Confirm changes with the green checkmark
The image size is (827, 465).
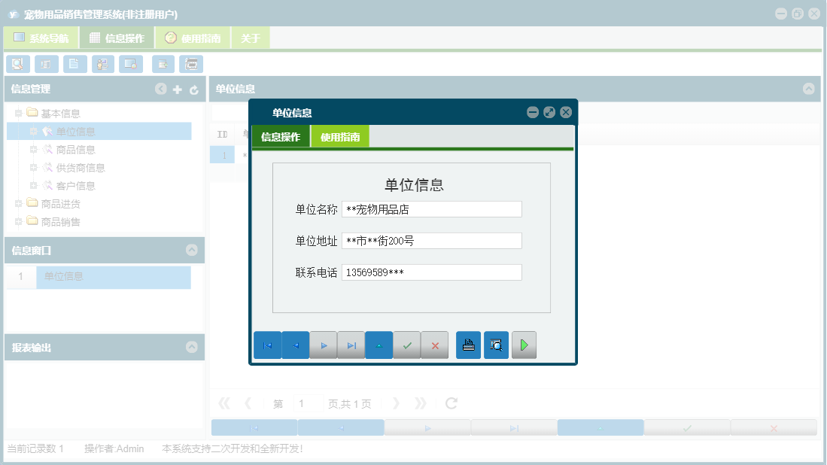click(407, 345)
